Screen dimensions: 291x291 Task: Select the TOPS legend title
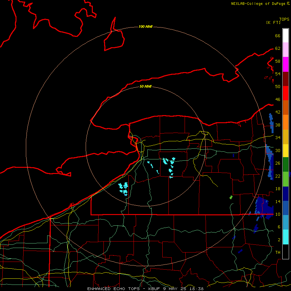click(284, 19)
